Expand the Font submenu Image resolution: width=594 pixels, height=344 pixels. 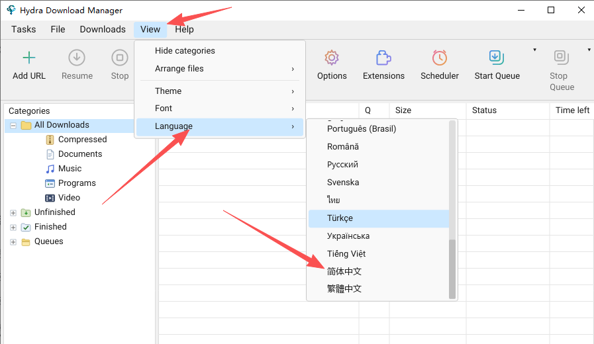coord(220,108)
